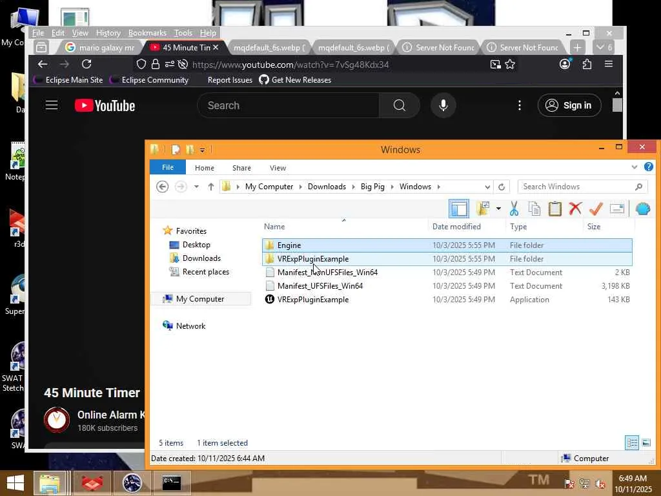Open the browser Bookmarks menu
Image resolution: width=661 pixels, height=496 pixels.
click(x=147, y=33)
